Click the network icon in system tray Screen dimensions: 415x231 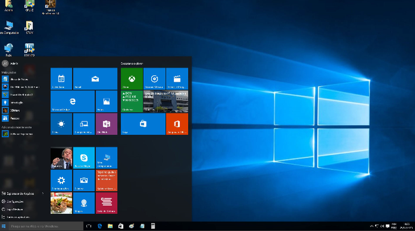click(377, 226)
